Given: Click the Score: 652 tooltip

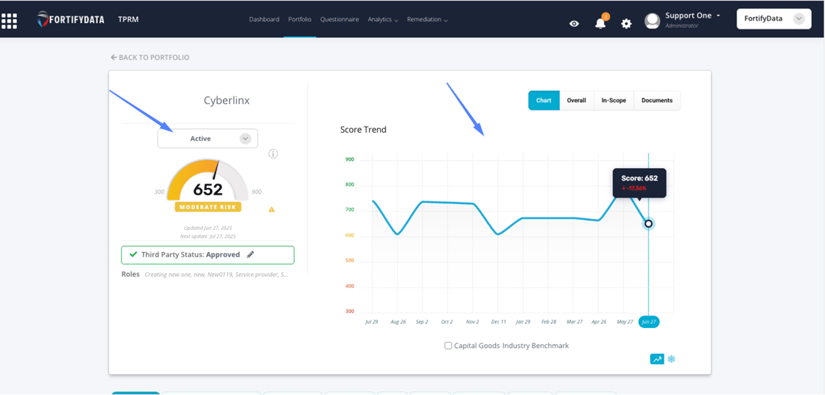Looking at the screenshot, I should (x=639, y=183).
